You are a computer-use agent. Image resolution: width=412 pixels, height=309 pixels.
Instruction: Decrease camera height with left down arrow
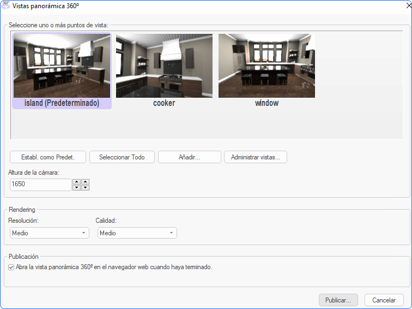pyautogui.click(x=76, y=188)
